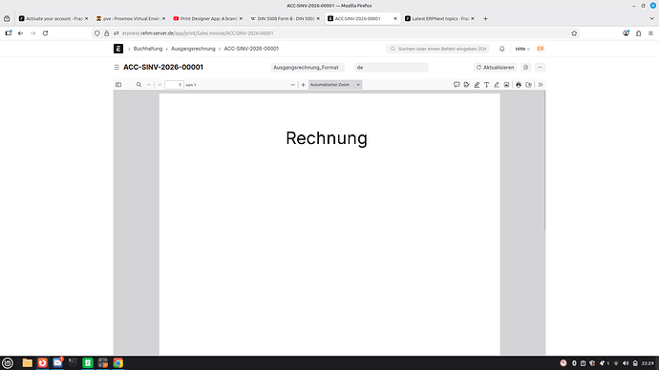Click the ERPNext search bar
Image resolution: width=659 pixels, height=370 pixels.
pyautogui.click(x=437, y=49)
